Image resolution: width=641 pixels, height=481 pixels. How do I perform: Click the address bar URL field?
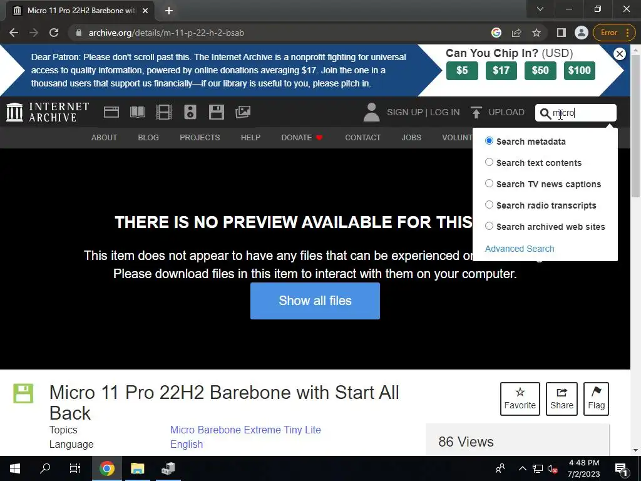(x=282, y=33)
